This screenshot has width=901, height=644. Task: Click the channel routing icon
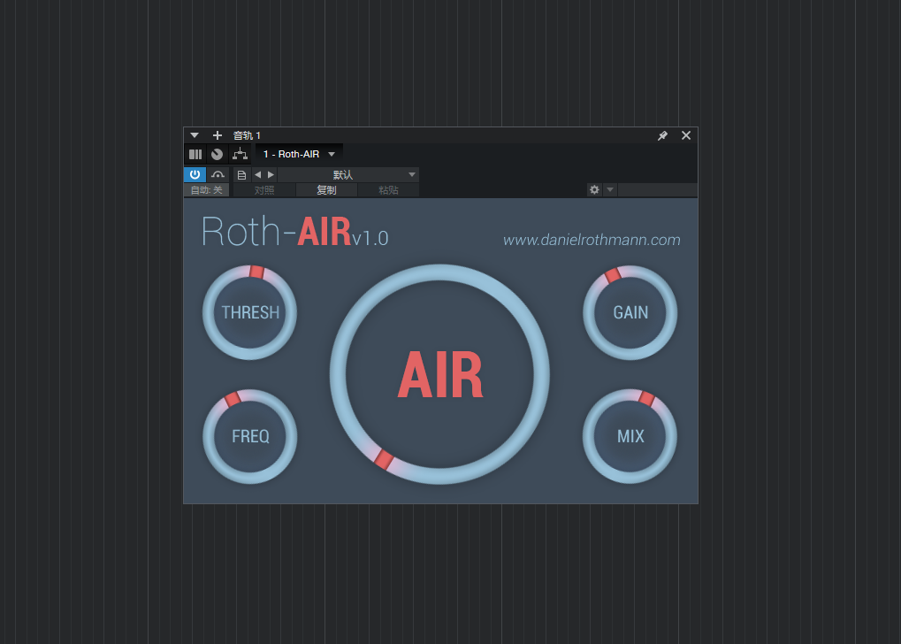point(240,154)
